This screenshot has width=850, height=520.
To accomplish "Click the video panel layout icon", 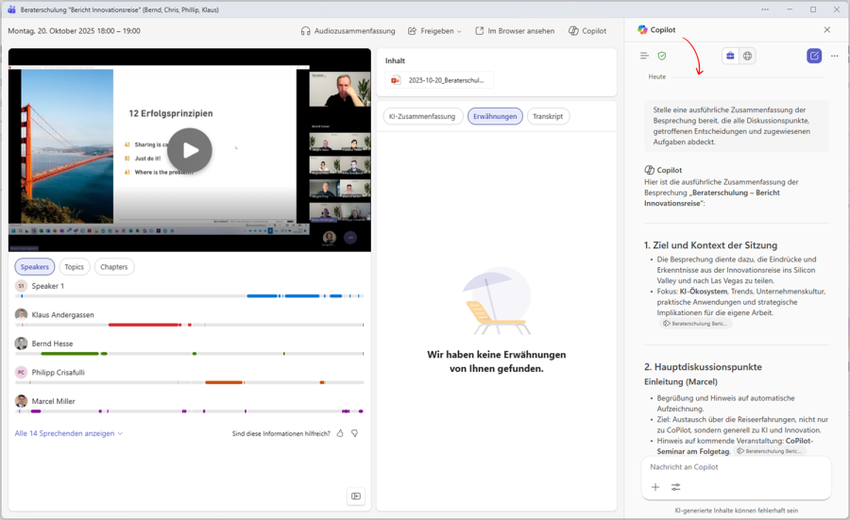I will 356,496.
